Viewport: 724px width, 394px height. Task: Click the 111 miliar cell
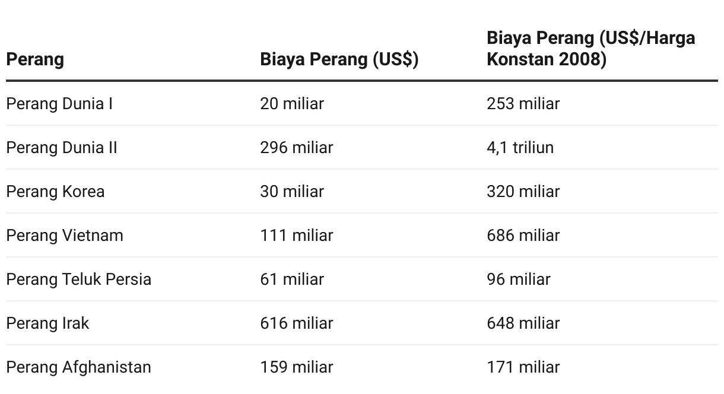click(x=297, y=236)
